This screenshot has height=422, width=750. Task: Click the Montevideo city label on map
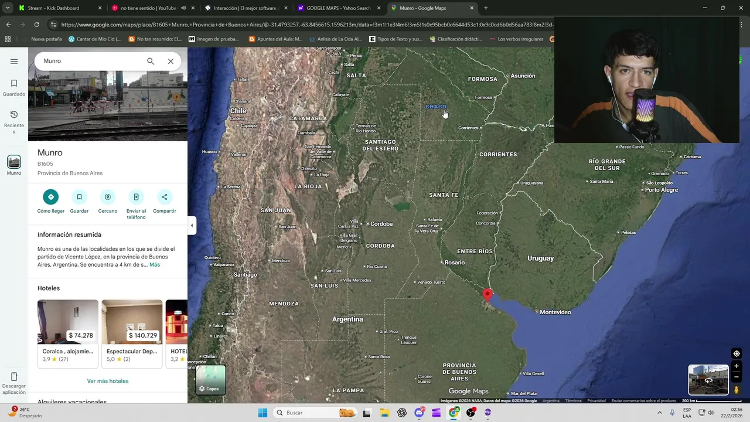pos(555,312)
